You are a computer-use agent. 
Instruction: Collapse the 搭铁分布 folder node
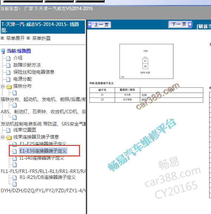tap(2, 86)
